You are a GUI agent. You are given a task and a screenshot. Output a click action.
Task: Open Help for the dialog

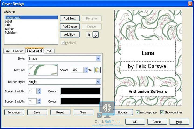pyautogui.click(x=179, y=122)
